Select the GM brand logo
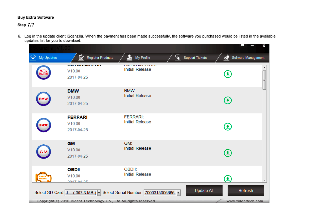316x216 pixels. point(43,152)
